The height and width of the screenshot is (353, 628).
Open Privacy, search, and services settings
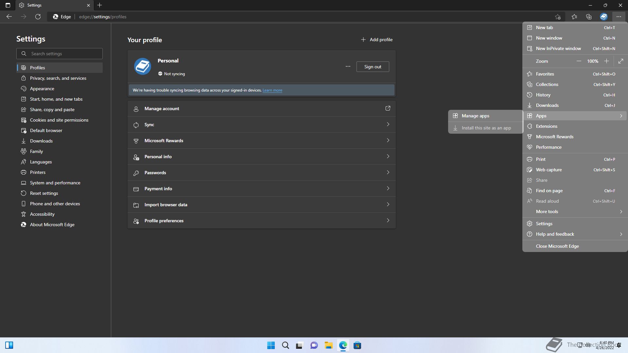pyautogui.click(x=60, y=78)
